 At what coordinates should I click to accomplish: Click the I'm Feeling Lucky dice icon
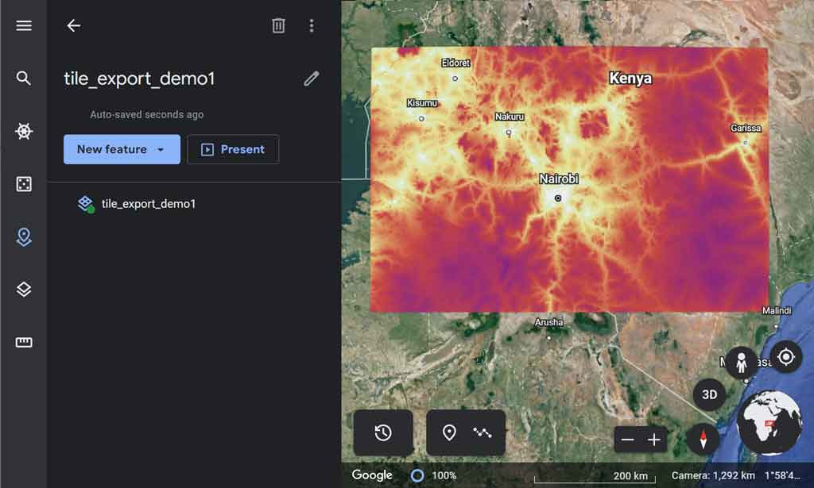click(23, 184)
